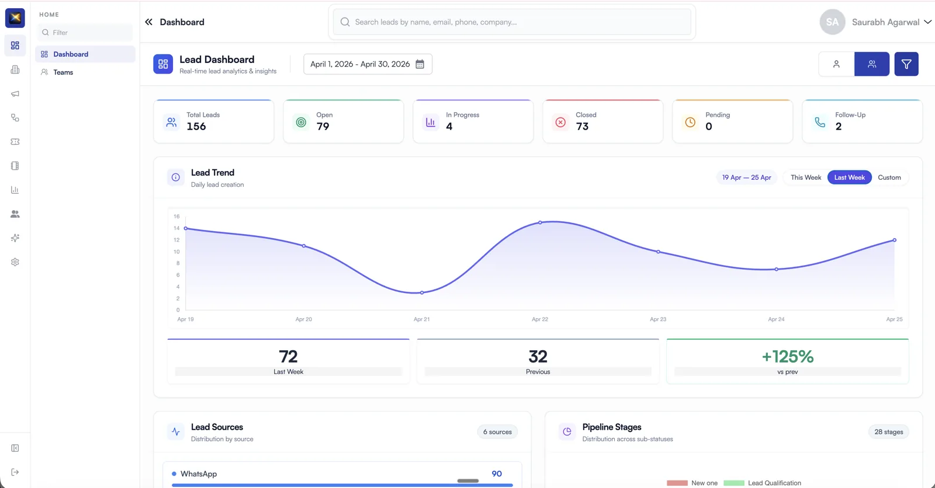Click the sidebar Filter field

click(x=85, y=33)
